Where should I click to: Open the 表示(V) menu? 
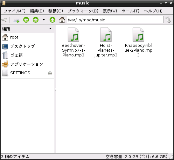[x=110, y=11]
